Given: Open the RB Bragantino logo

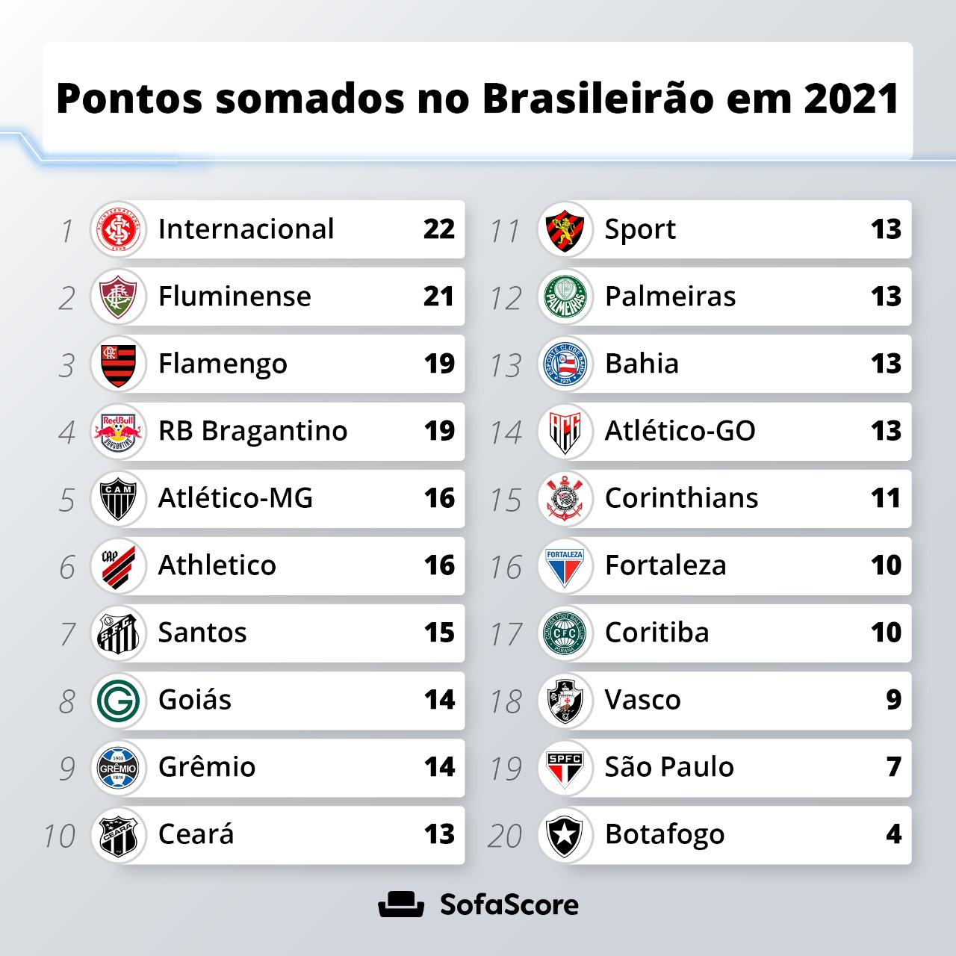Looking at the screenshot, I should (118, 431).
